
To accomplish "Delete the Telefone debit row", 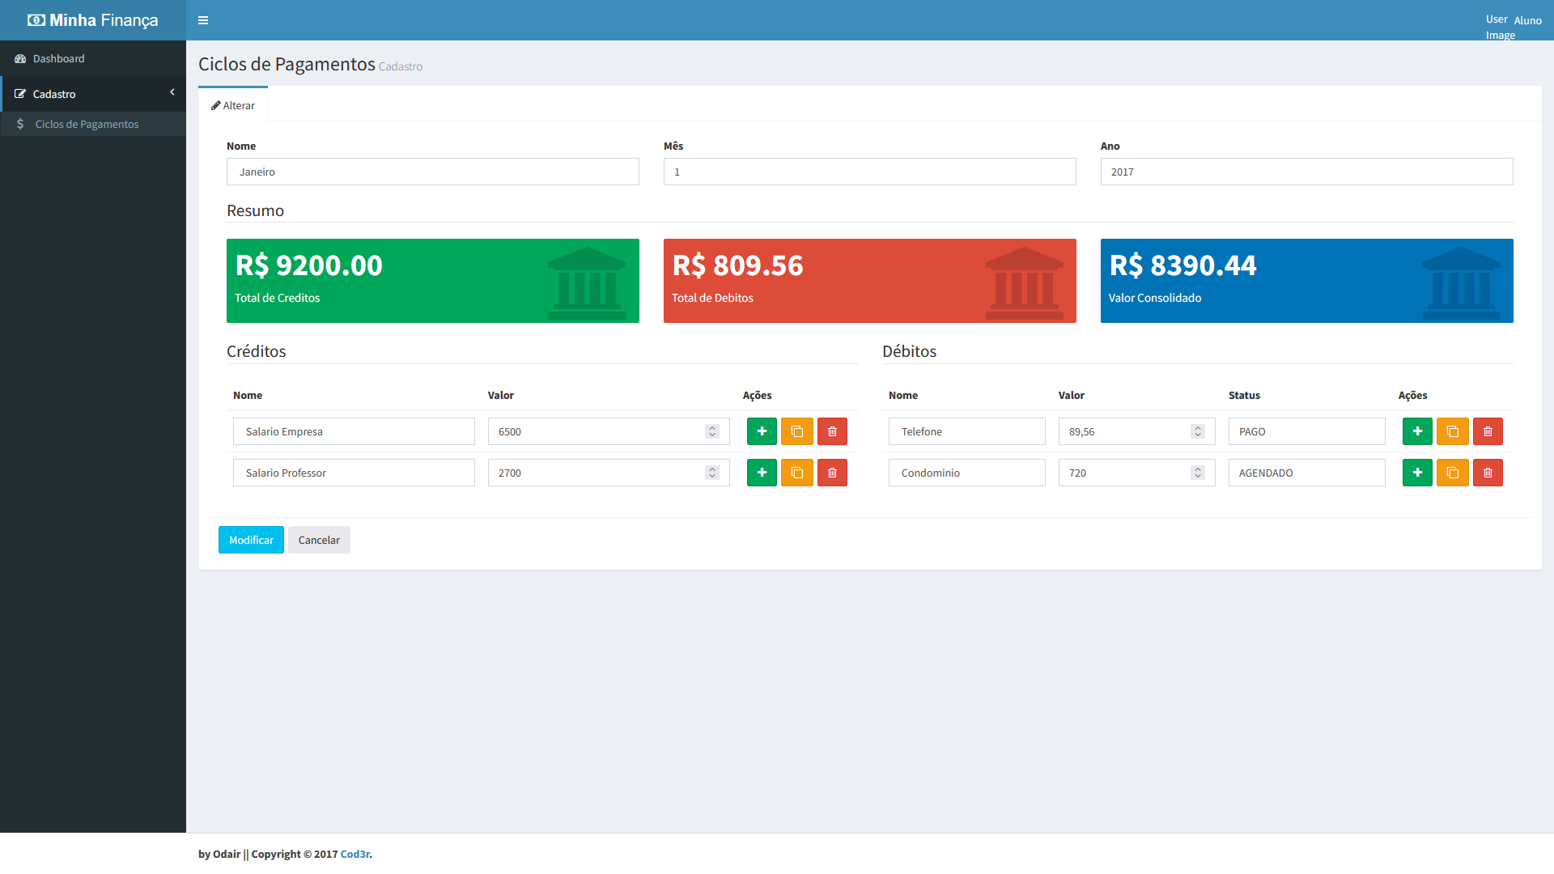I will (x=1488, y=431).
